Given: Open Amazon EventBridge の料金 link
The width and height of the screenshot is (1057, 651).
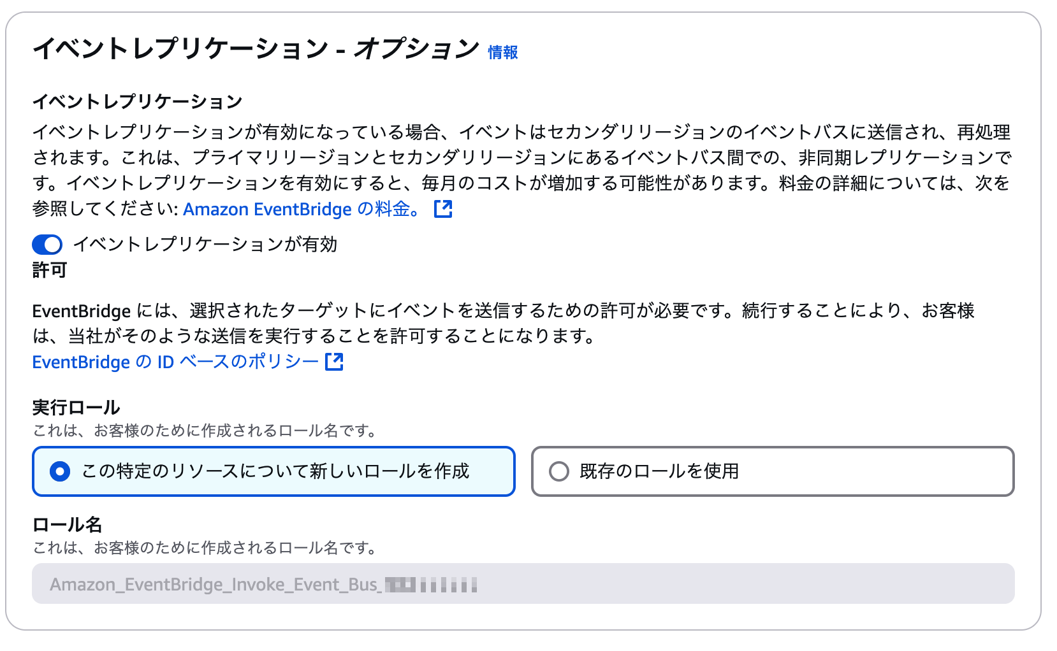Looking at the screenshot, I should coord(300,208).
